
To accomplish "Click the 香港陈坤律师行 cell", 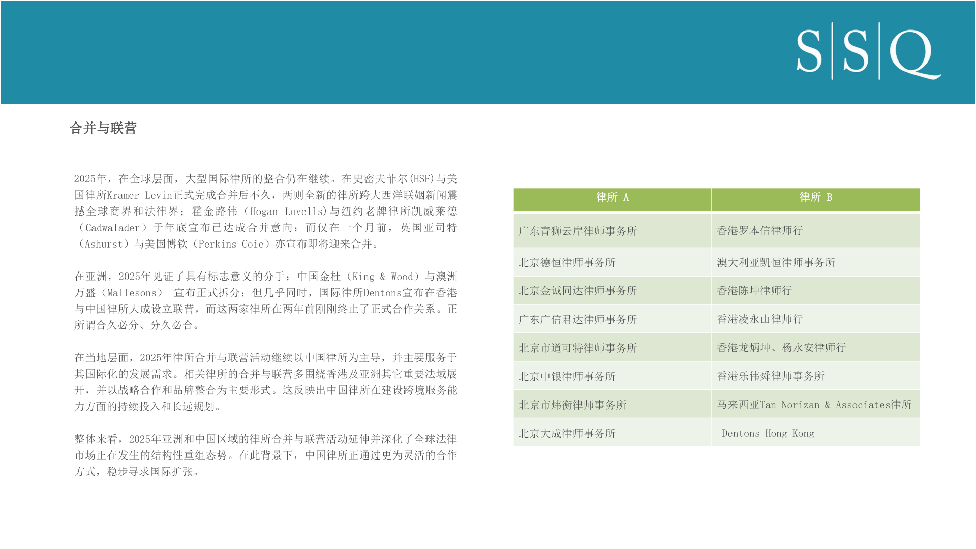I will point(754,291).
